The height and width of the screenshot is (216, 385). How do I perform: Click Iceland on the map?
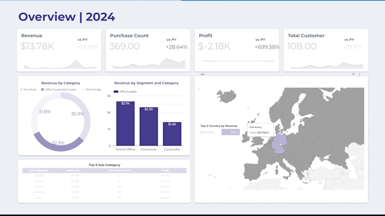[226, 96]
